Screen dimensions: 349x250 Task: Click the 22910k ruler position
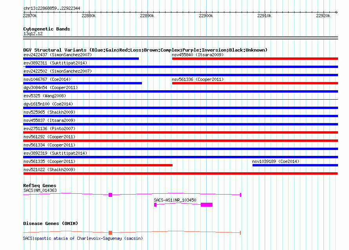(264, 16)
